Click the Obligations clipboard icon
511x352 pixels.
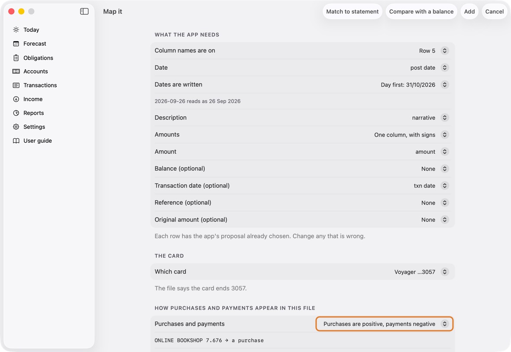[16, 58]
